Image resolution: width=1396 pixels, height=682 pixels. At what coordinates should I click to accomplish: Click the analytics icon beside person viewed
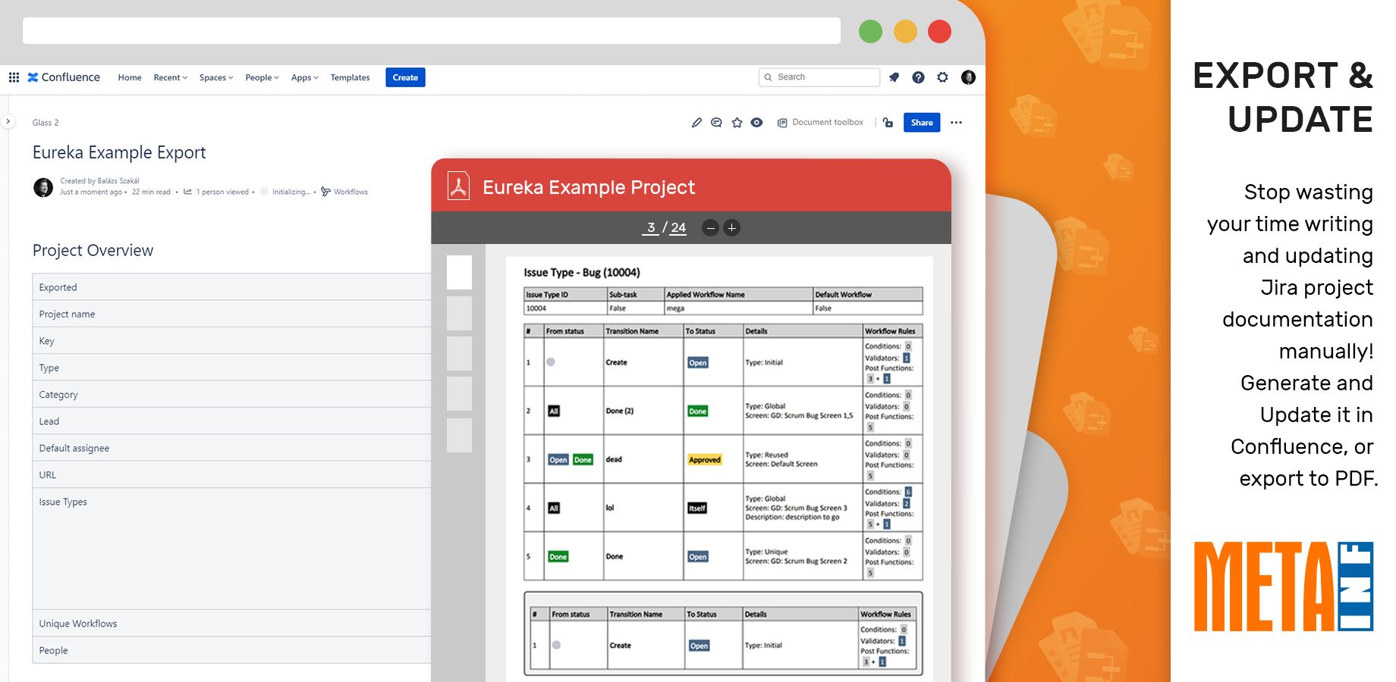[187, 192]
